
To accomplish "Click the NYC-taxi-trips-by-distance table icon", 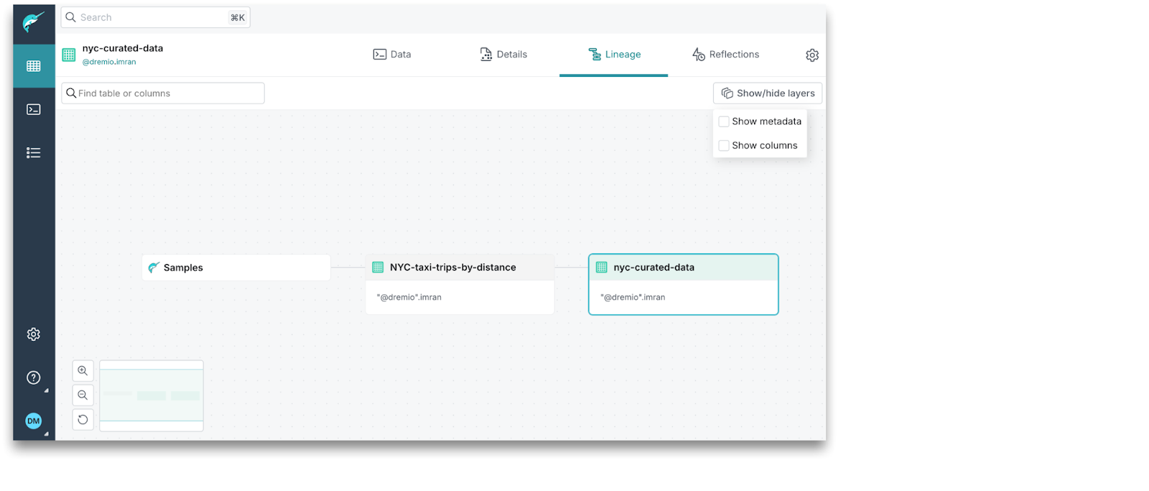I will 378,267.
